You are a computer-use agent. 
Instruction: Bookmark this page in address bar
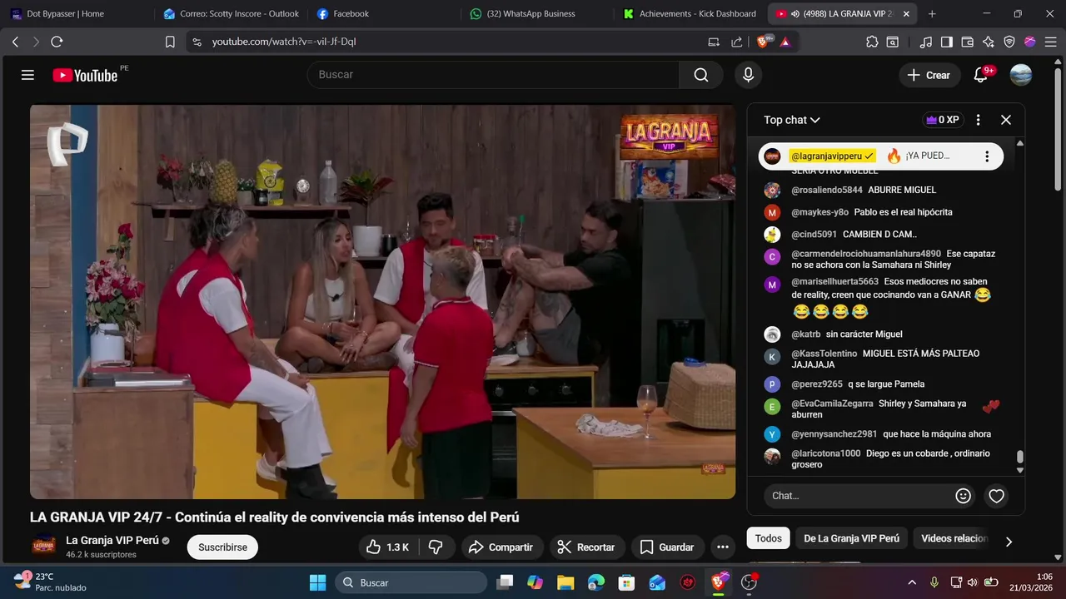click(x=170, y=42)
